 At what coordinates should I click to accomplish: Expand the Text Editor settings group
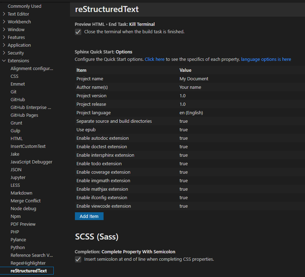18,14
